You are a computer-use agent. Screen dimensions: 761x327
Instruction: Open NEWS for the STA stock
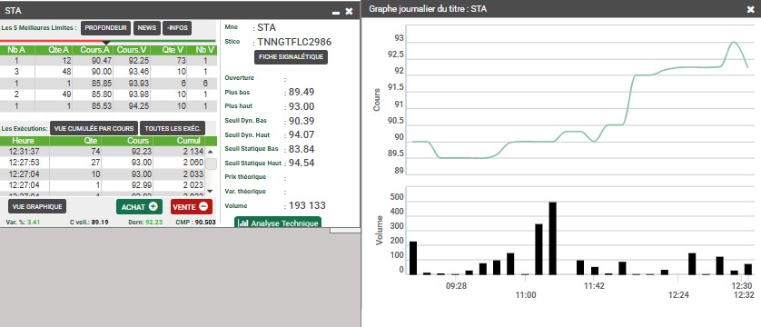coord(147,28)
